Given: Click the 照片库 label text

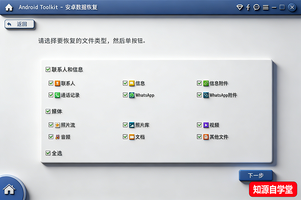Looking at the screenshot, I should 142,125.
